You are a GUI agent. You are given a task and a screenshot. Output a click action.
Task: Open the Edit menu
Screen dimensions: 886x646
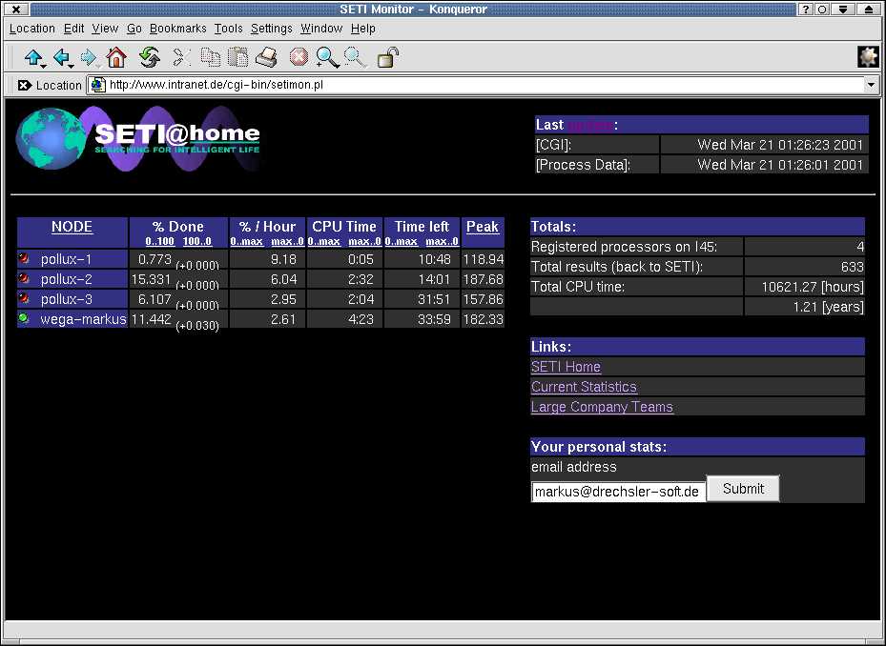pos(73,29)
